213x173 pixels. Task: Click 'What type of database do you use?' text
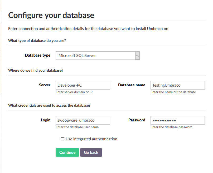point(37,41)
